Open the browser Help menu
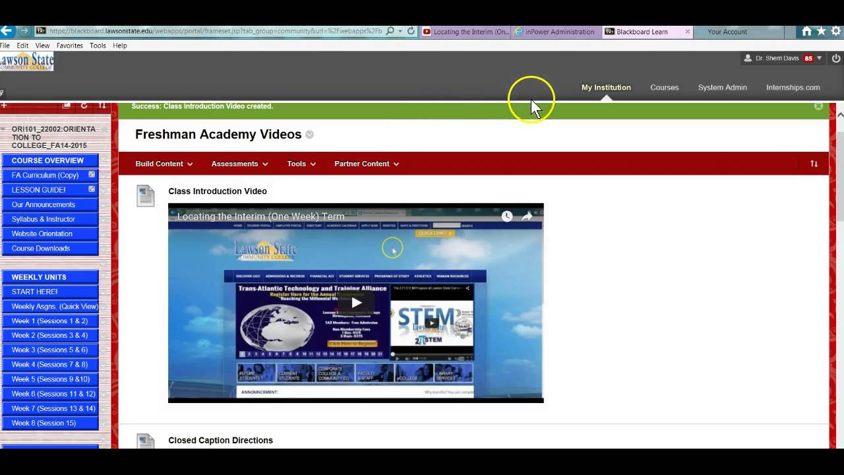 pyautogui.click(x=119, y=46)
